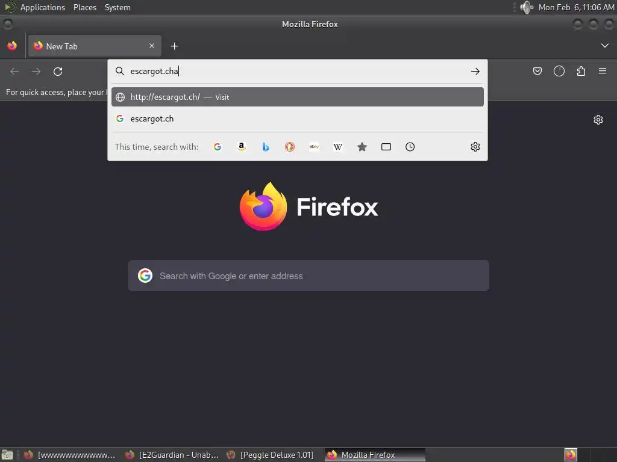Search bookmarks via star icon

(x=362, y=147)
